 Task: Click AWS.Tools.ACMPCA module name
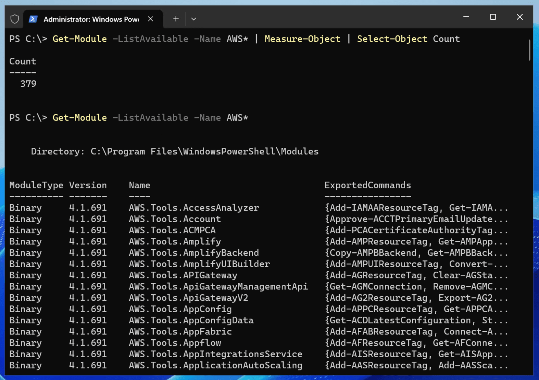[x=172, y=230]
